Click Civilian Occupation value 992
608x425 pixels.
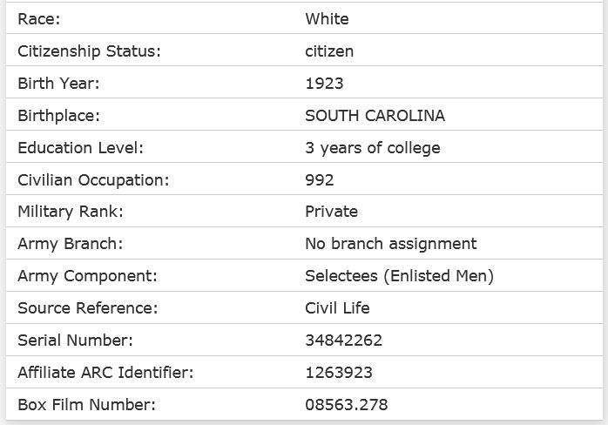(319, 180)
